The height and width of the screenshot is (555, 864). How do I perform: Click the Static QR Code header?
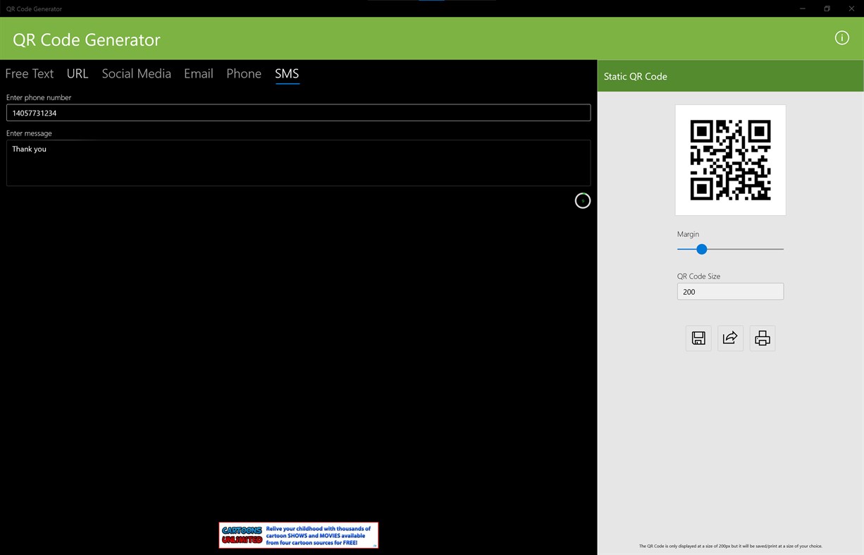pos(635,76)
